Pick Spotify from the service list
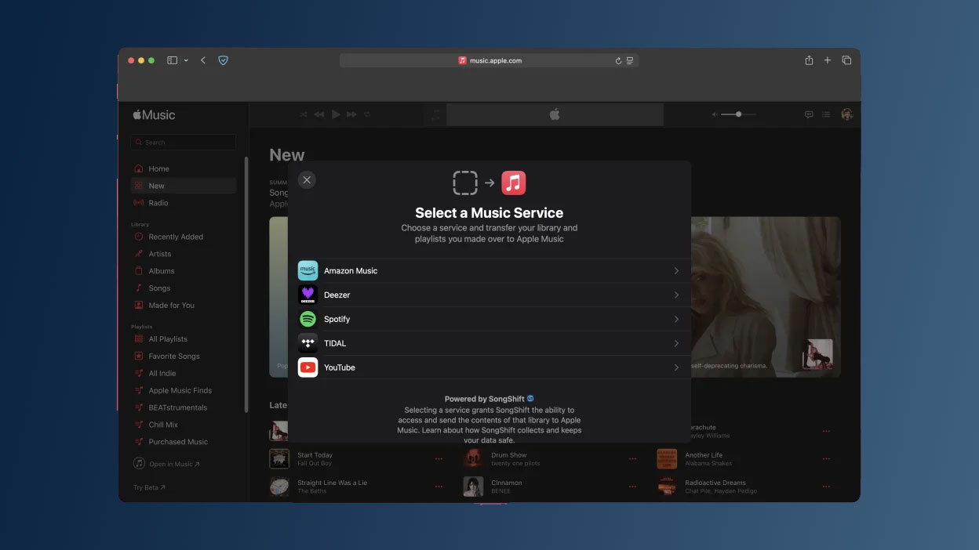 [489, 319]
